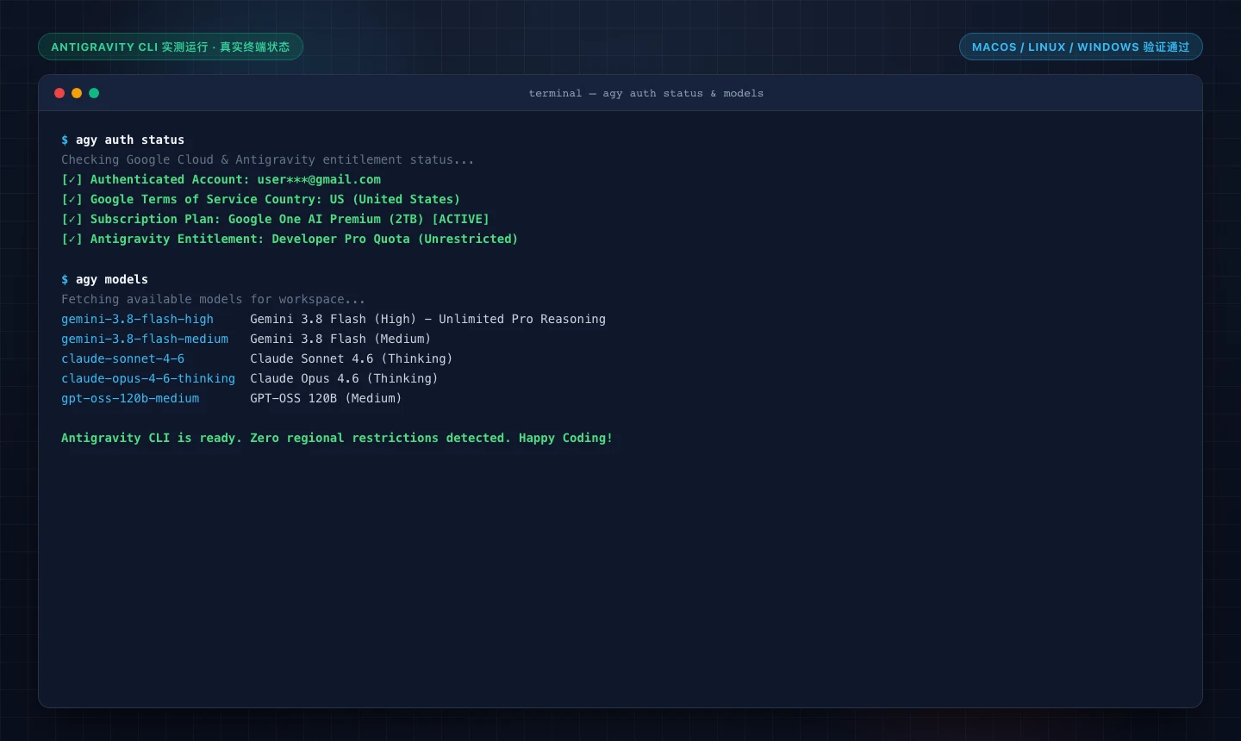Screen dimensions: 1241x741
Task: Click the model ID gpt-oss-120b-medium
Action: point(130,398)
